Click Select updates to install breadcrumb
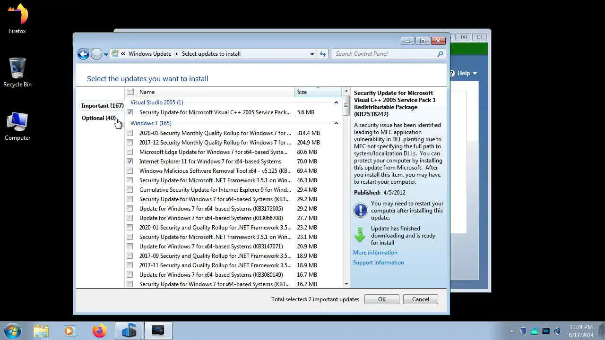This screenshot has height=340, width=605. tap(211, 54)
